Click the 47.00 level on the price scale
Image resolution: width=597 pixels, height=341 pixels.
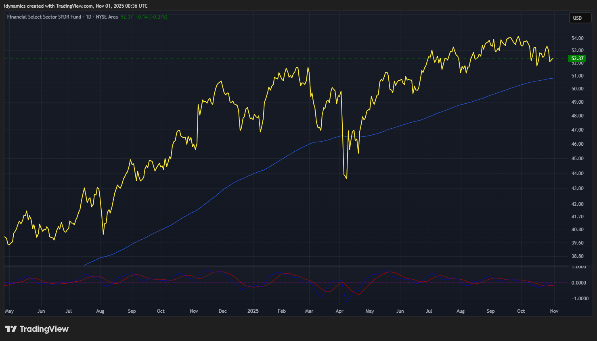tap(577, 130)
